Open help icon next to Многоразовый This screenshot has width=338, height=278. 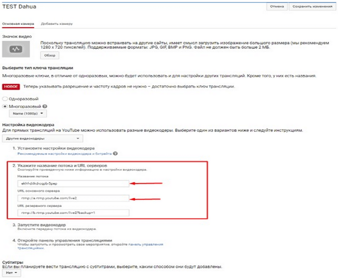pos(45,106)
